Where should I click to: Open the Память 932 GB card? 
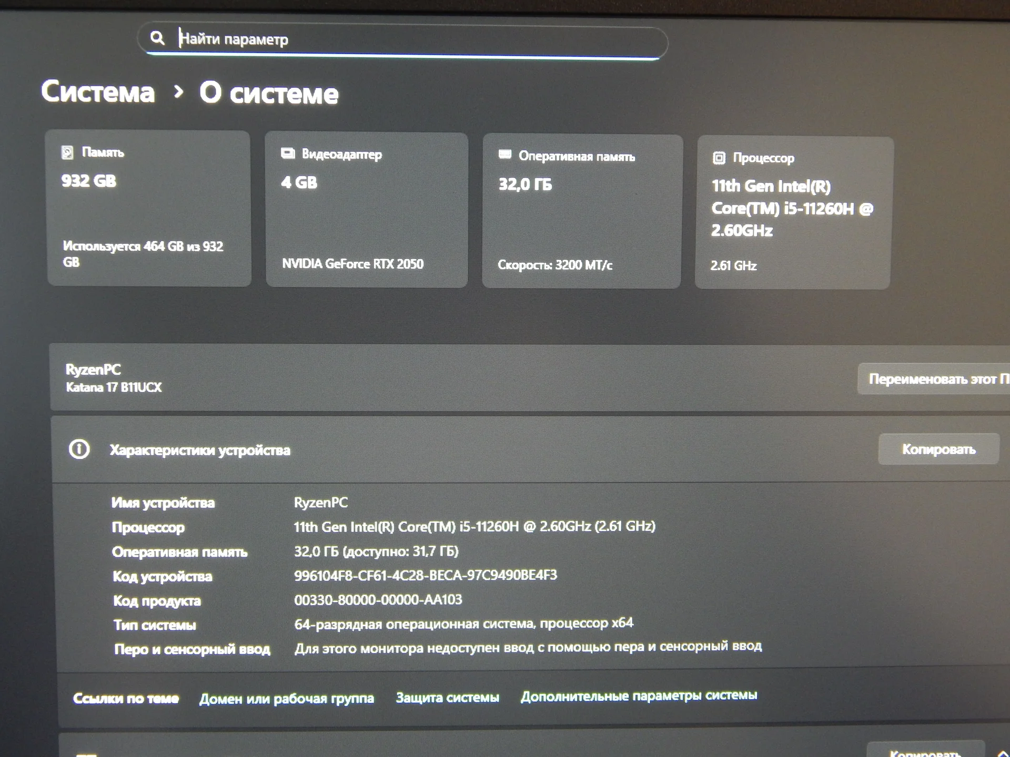148,208
